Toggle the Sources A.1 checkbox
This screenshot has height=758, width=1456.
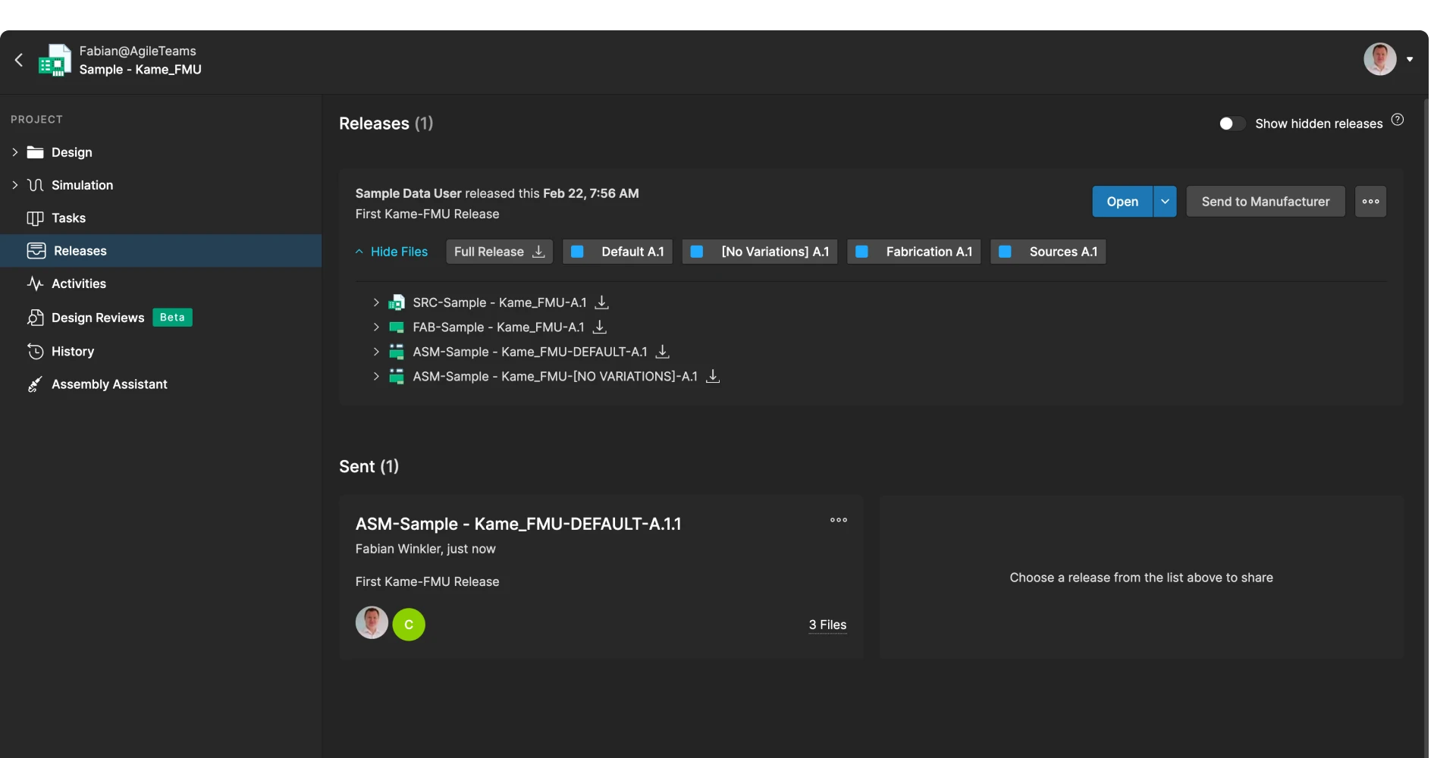tap(1005, 252)
